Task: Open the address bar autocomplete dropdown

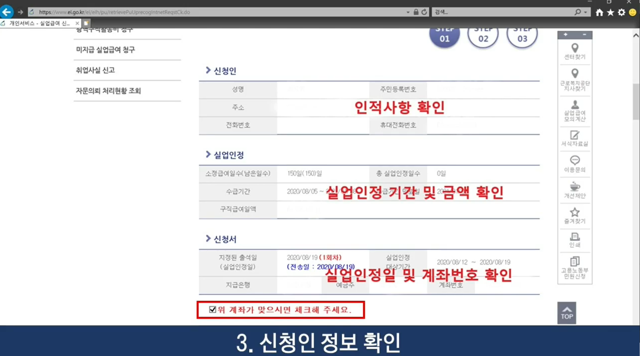Action: [x=407, y=12]
